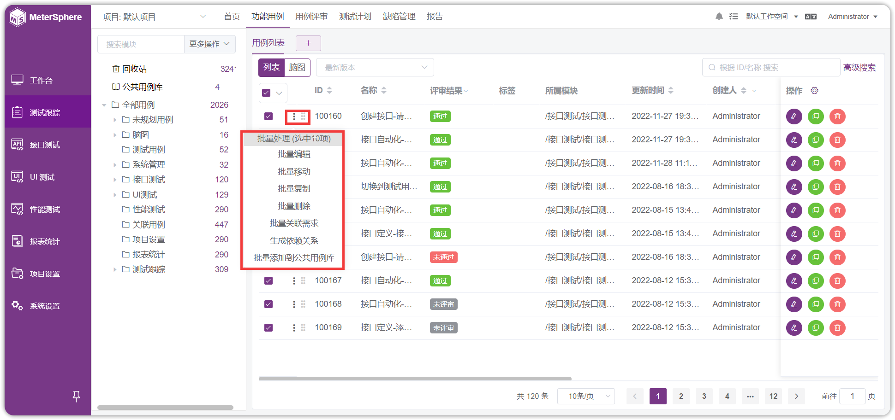Open the more-actions dots for case 100169
This screenshot has height=420, width=895.
tap(294, 327)
